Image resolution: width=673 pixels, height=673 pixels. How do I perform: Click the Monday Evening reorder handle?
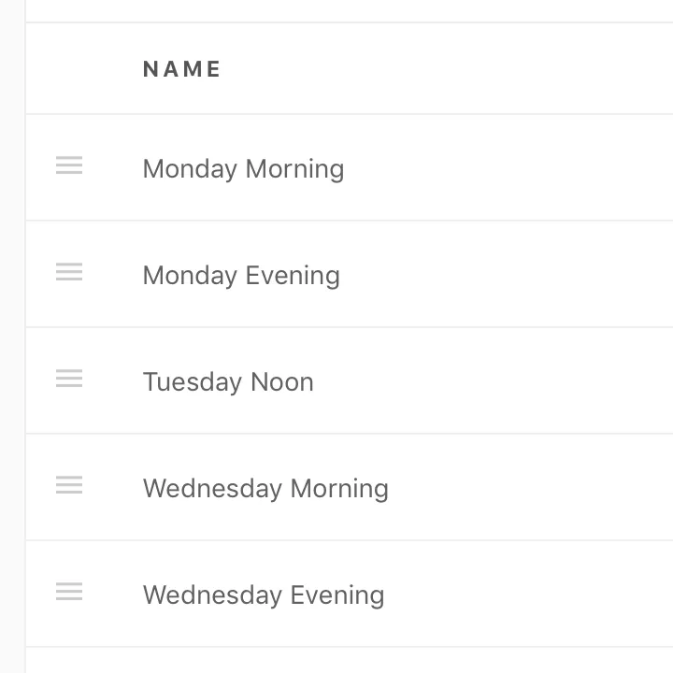click(x=69, y=273)
